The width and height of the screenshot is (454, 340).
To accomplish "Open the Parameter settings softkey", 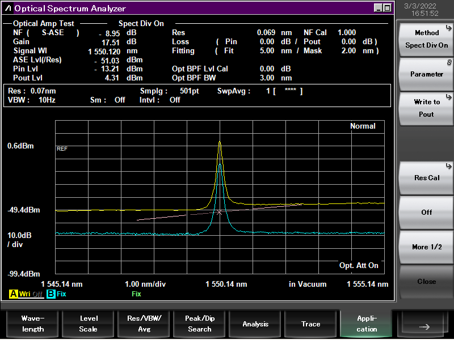I will coord(426,74).
